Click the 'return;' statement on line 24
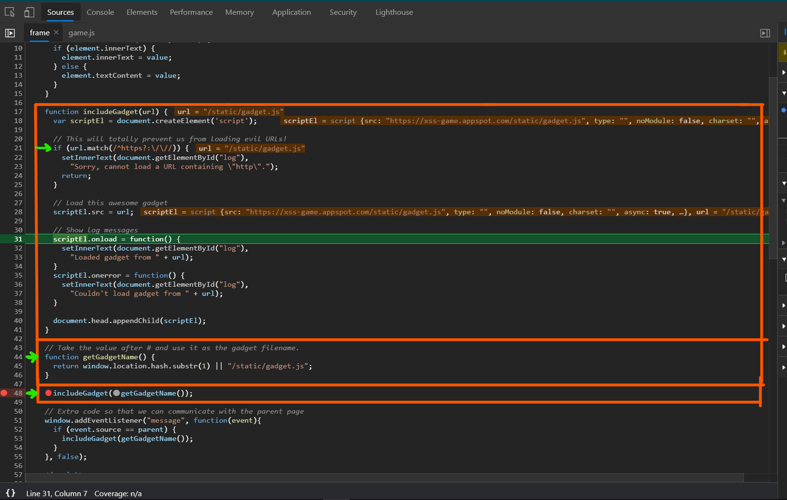The image size is (787, 500). 76,176
